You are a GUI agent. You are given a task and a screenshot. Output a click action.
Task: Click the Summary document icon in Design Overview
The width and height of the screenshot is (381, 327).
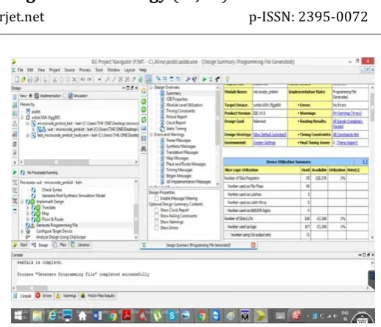[x=162, y=93]
